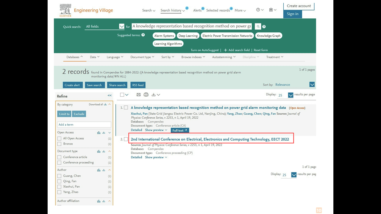Click the download records icon
This screenshot has height=214, width=381.
pos(154,95)
